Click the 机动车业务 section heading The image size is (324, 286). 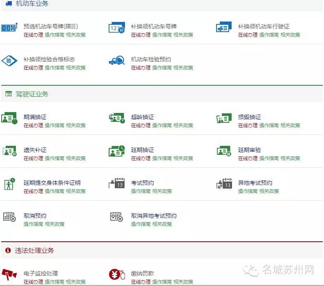[32, 3]
